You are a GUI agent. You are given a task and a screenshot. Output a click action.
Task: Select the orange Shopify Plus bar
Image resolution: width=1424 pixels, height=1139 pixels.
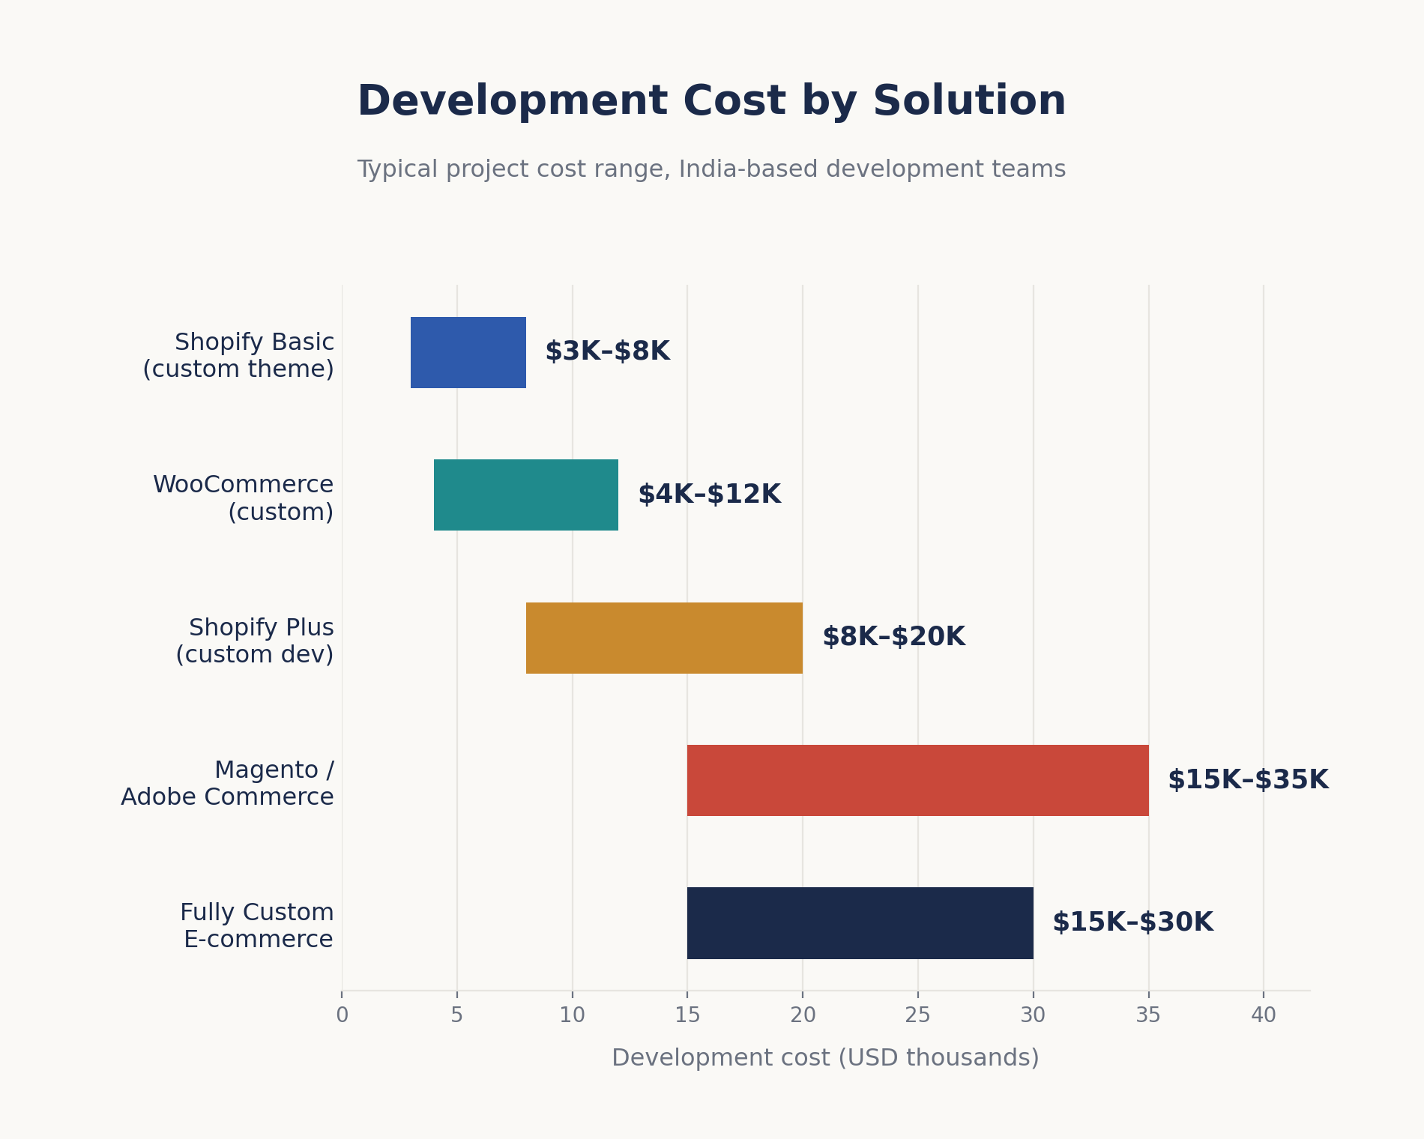[x=664, y=638]
